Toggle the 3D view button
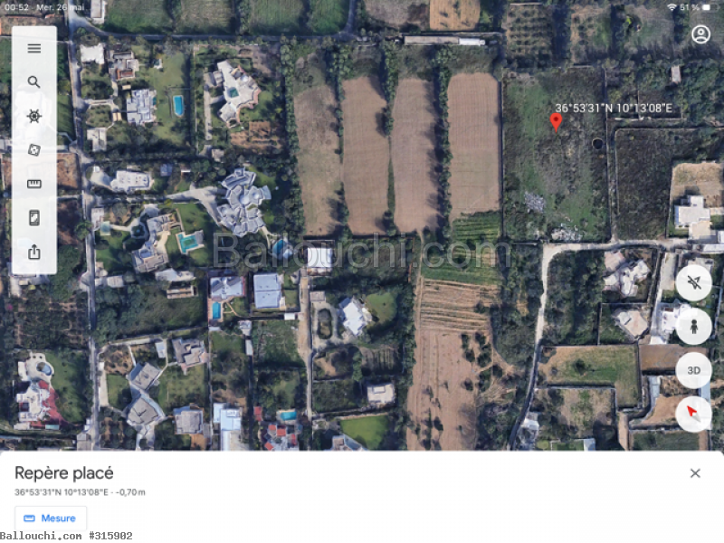 [693, 370]
